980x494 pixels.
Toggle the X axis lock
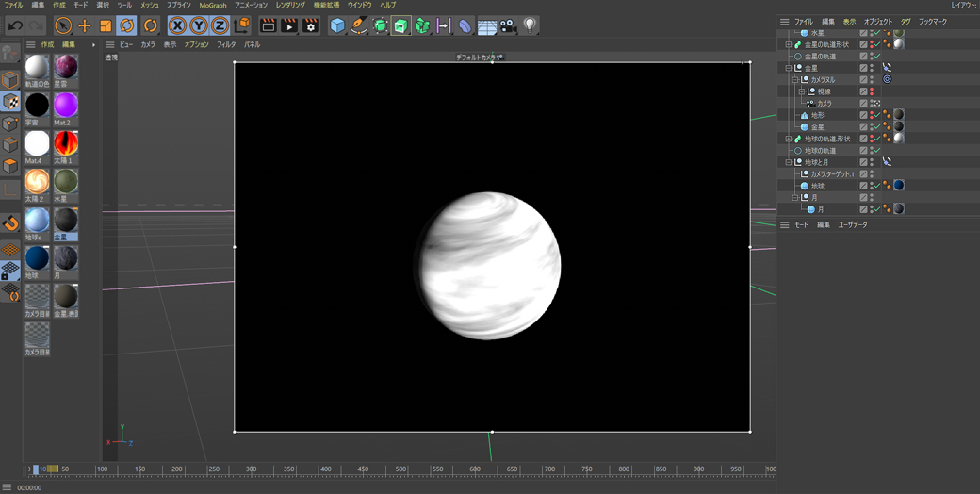pyautogui.click(x=177, y=25)
